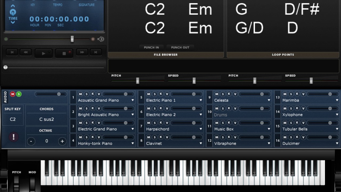Open Xylophone instrument dropdown
The width and height of the screenshot is (341, 192).
pos(337,115)
